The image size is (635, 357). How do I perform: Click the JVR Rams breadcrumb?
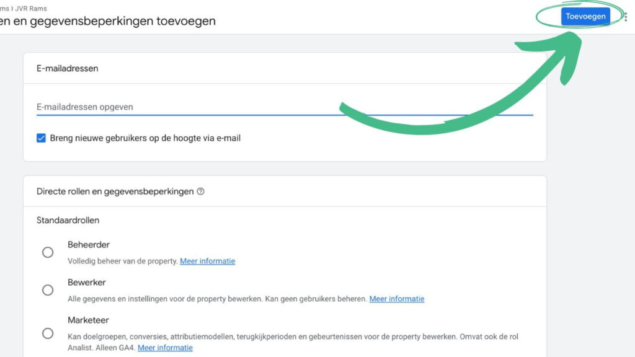tap(31, 9)
